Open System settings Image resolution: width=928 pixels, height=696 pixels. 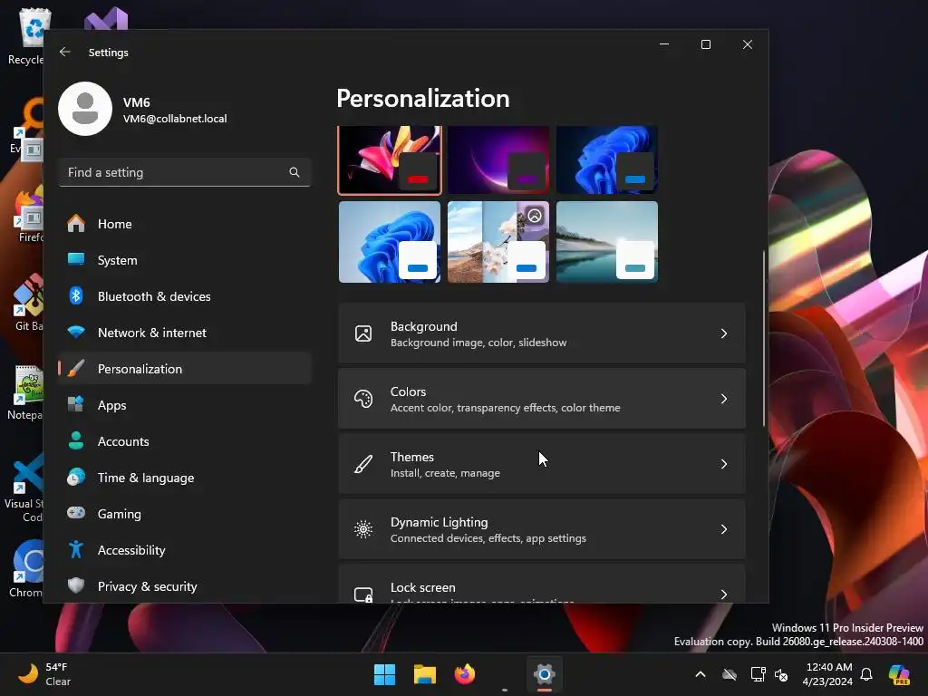(185, 260)
